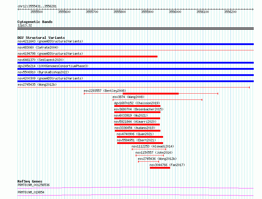Open the nsv5506910 (ByrskaBishop2022) label

[x=43, y=72]
